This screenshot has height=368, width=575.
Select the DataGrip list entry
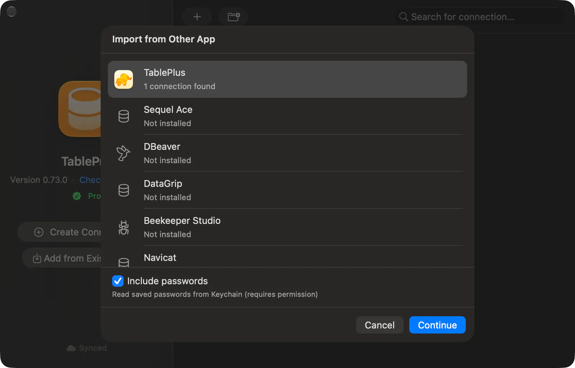[x=287, y=190]
